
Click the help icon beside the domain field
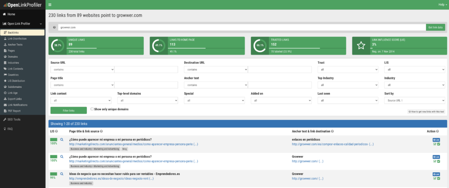[x=54, y=28]
